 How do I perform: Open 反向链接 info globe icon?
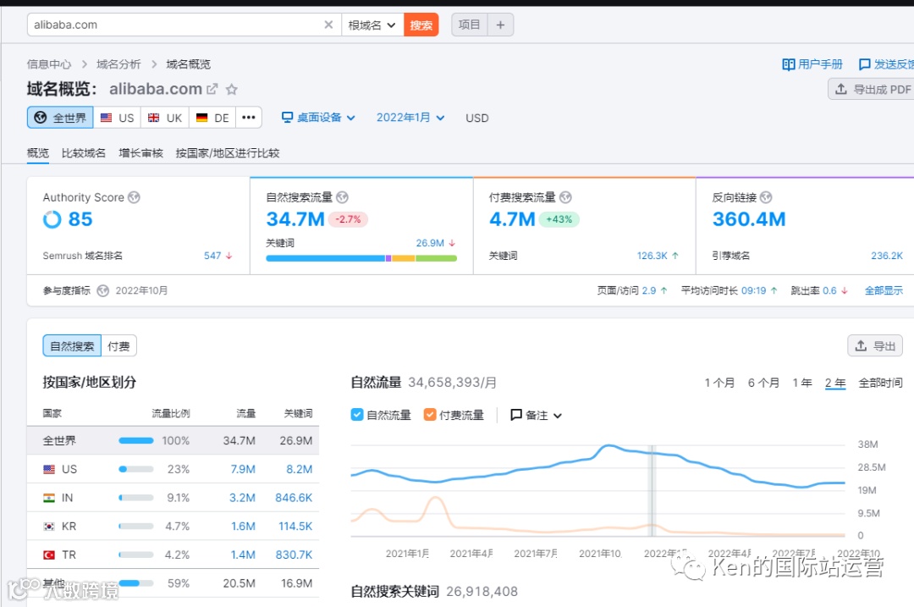pos(766,197)
